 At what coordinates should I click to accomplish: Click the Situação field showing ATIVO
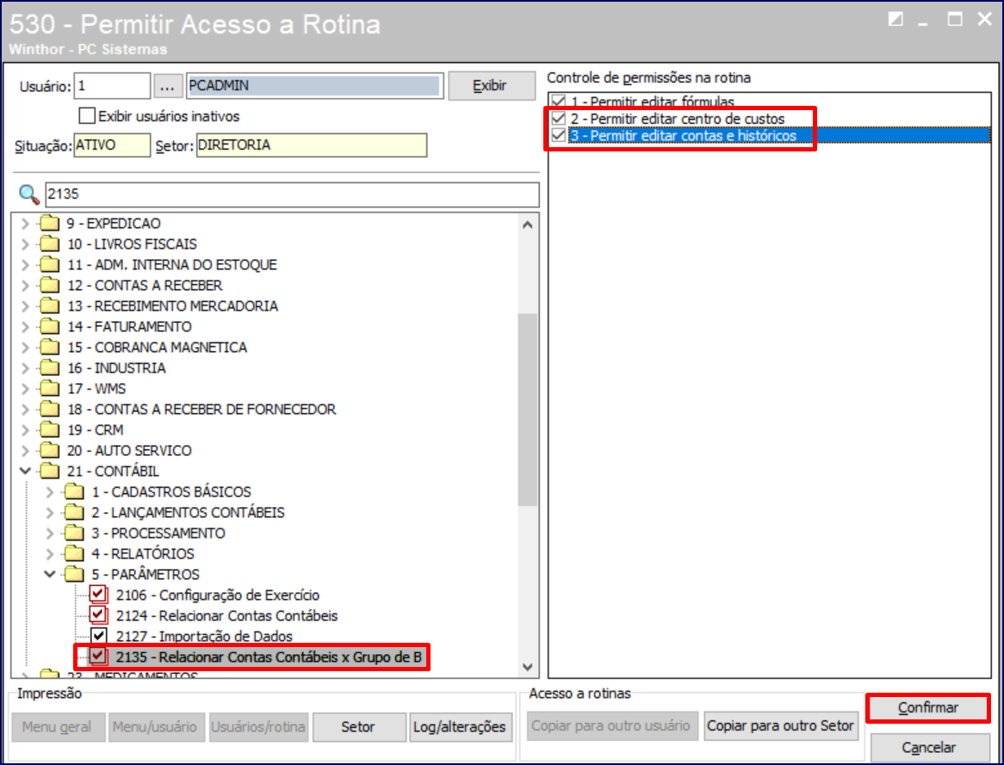click(112, 145)
